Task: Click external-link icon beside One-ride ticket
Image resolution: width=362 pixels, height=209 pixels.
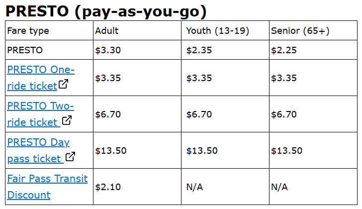Action: [x=63, y=85]
